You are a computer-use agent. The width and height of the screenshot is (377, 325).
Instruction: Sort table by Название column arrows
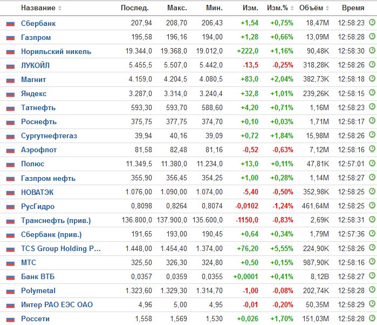click(x=60, y=8)
